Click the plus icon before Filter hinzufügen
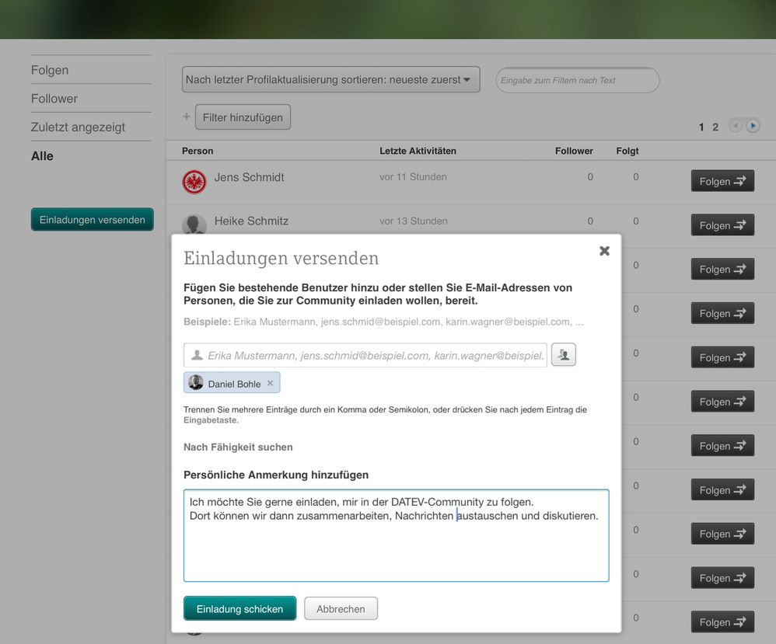This screenshot has width=776, height=644. click(x=187, y=117)
